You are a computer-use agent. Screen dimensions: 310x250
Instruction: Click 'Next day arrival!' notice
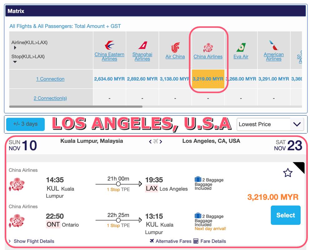(x=210, y=229)
